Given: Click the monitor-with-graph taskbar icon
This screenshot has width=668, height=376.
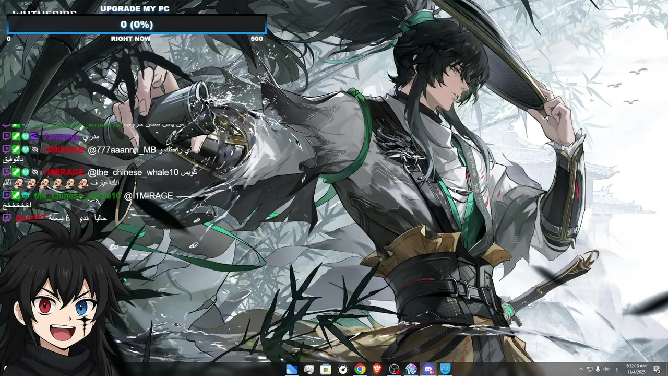Looking at the screenshot, I should 309,369.
